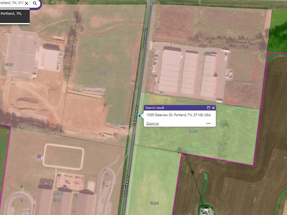This screenshot has height=215, width=287.
Task: Click the Gateview Dr label beside the search marker
Action: pos(136,116)
